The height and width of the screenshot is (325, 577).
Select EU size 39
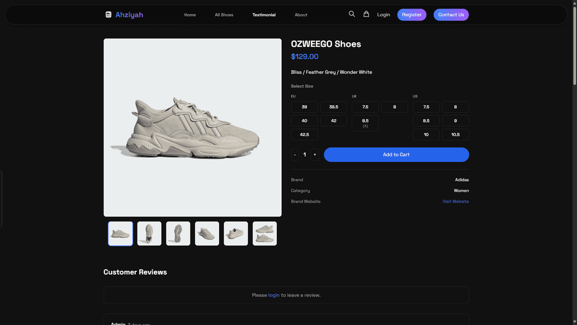click(304, 107)
